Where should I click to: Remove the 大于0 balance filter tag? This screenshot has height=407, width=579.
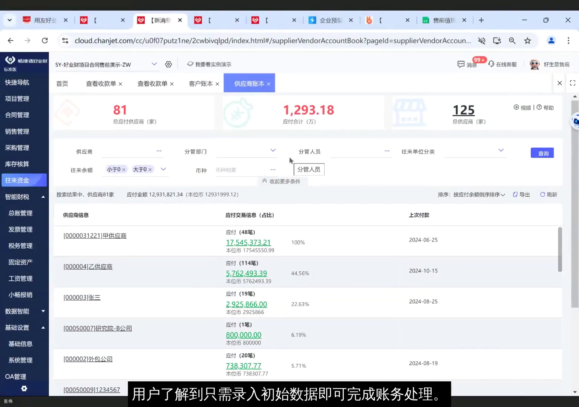pyautogui.click(x=150, y=169)
